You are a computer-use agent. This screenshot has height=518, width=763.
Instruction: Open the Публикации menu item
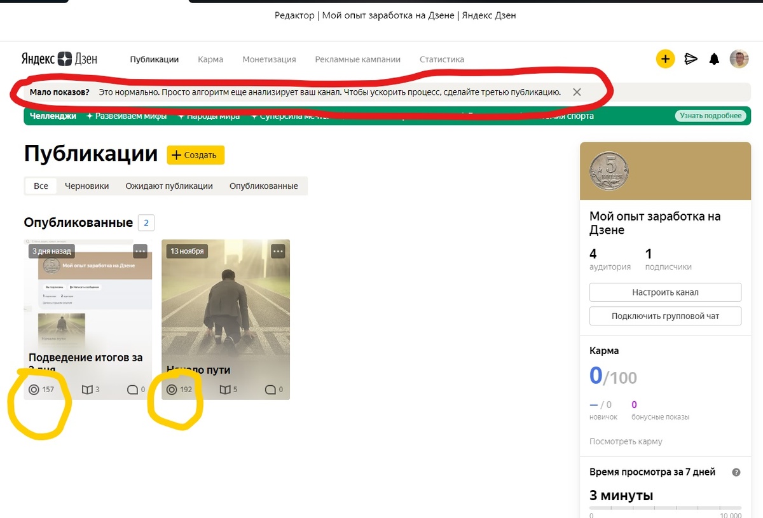pos(155,59)
